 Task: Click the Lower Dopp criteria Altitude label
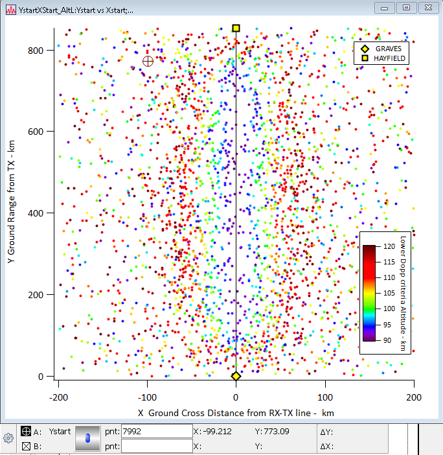coord(402,292)
